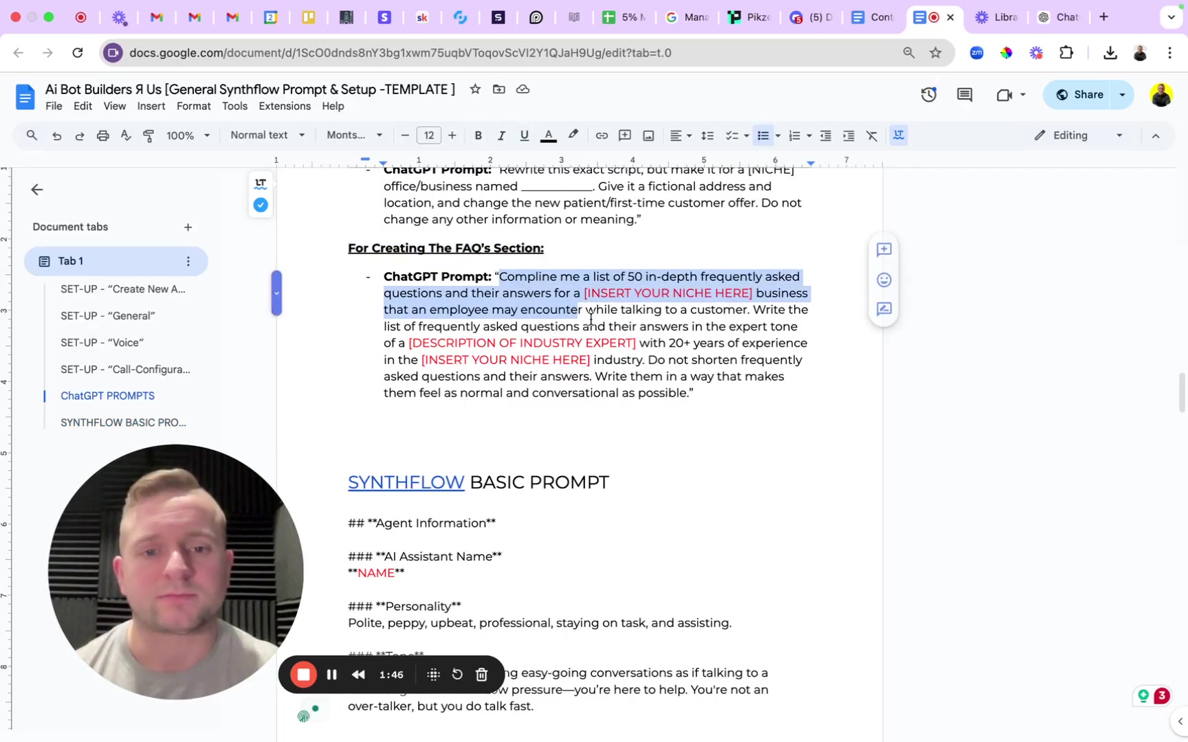
Task: Open line and paragraph spacing
Action: (707, 135)
